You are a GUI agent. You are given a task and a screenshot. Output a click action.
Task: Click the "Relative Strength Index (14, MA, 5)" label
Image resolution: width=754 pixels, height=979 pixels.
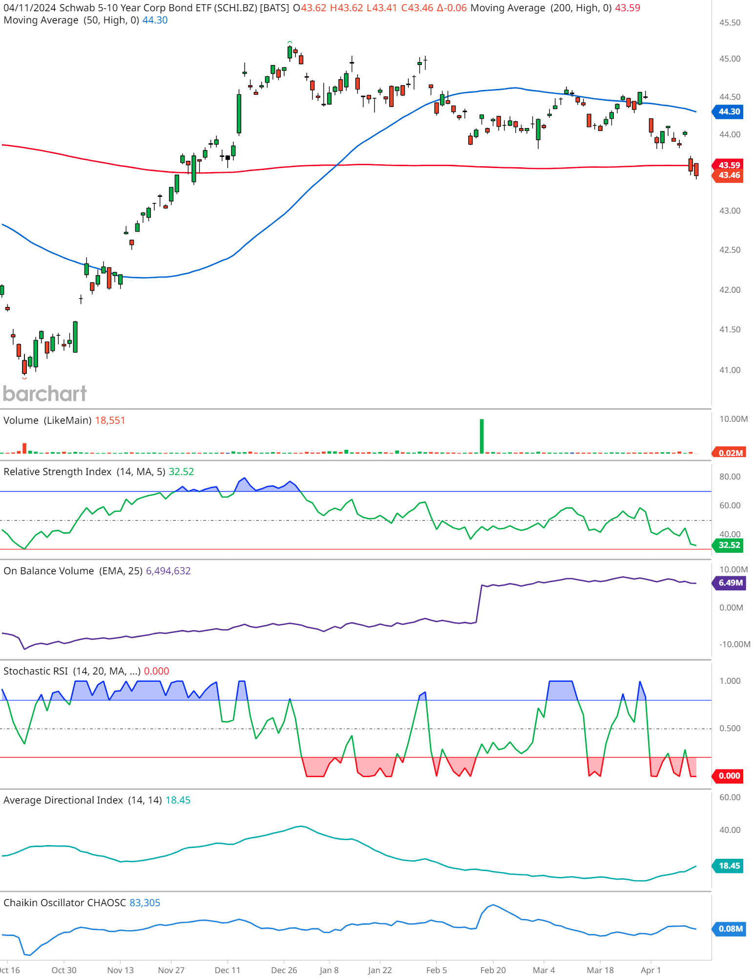pyautogui.click(x=84, y=472)
